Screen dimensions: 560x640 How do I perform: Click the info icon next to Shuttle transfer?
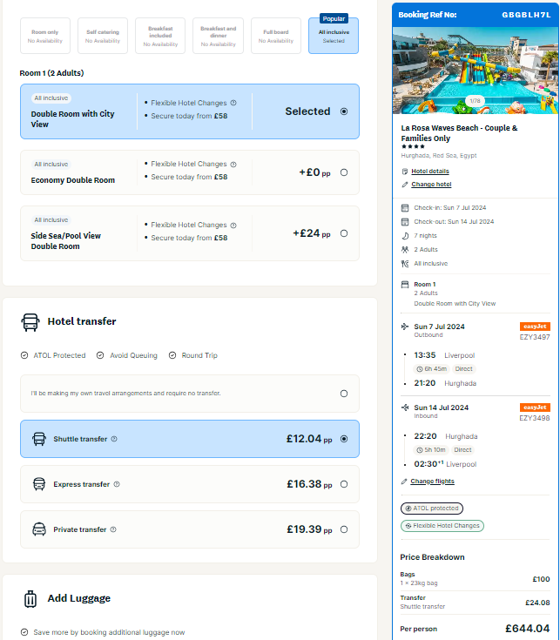[x=114, y=439]
